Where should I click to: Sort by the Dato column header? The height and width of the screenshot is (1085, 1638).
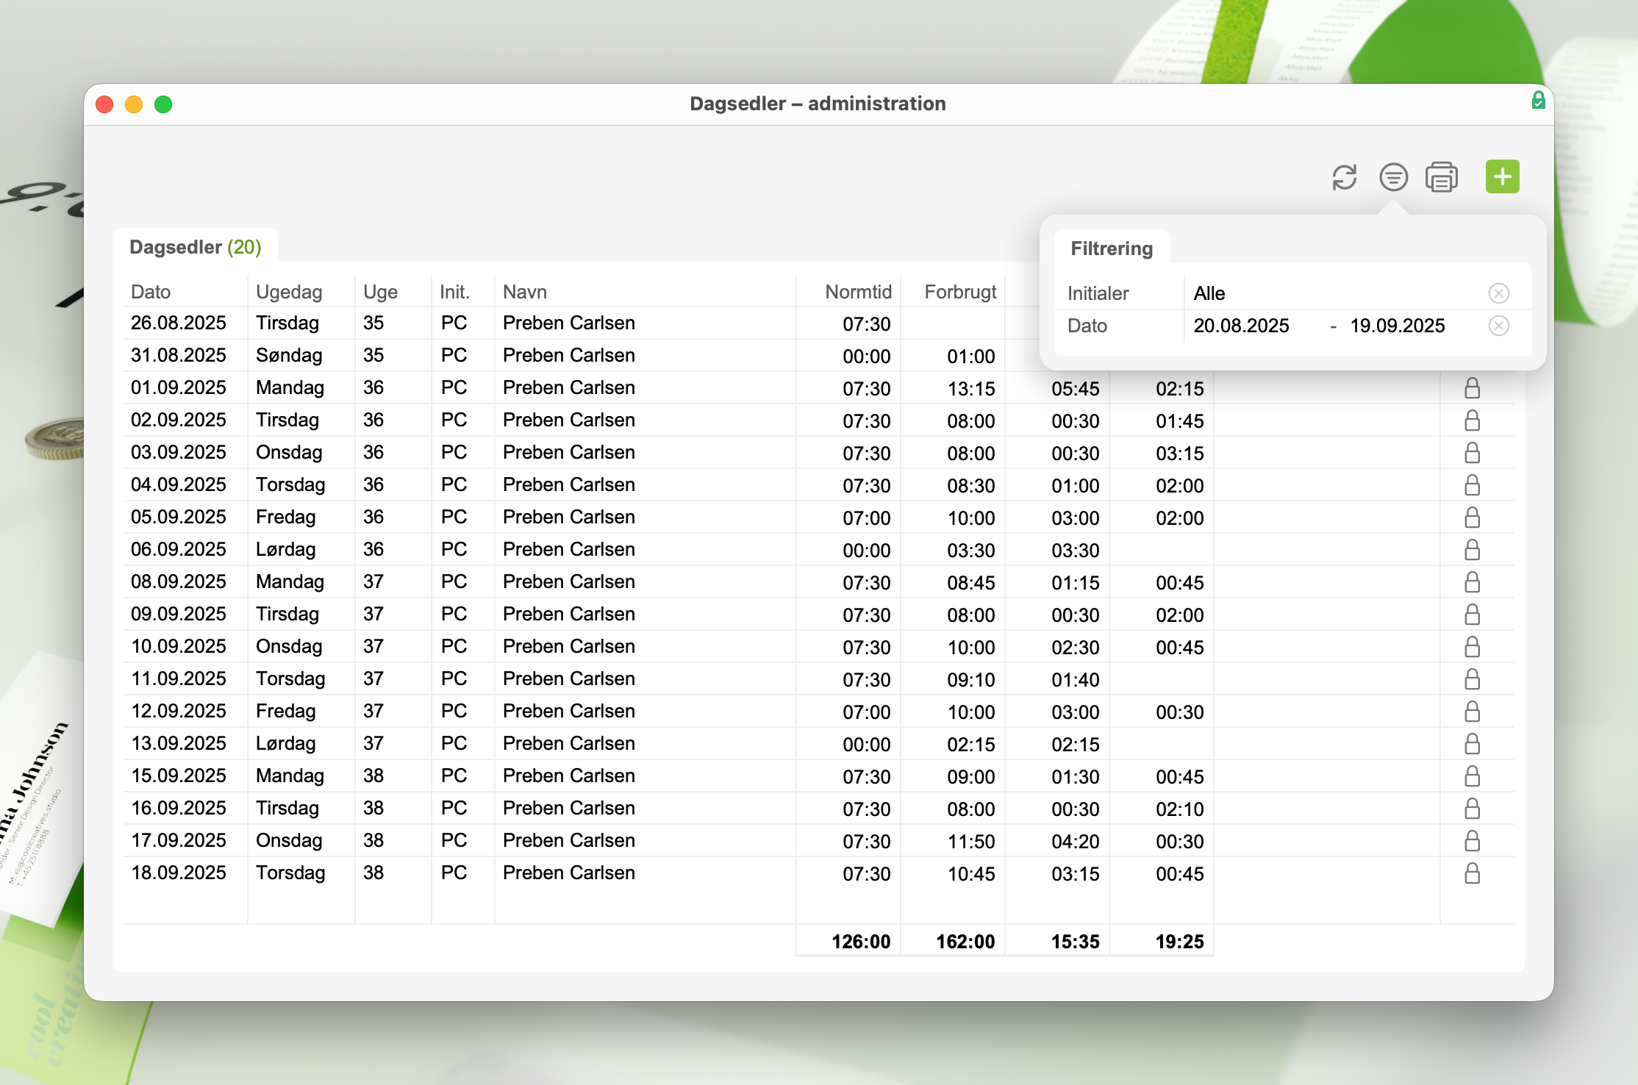click(x=151, y=292)
